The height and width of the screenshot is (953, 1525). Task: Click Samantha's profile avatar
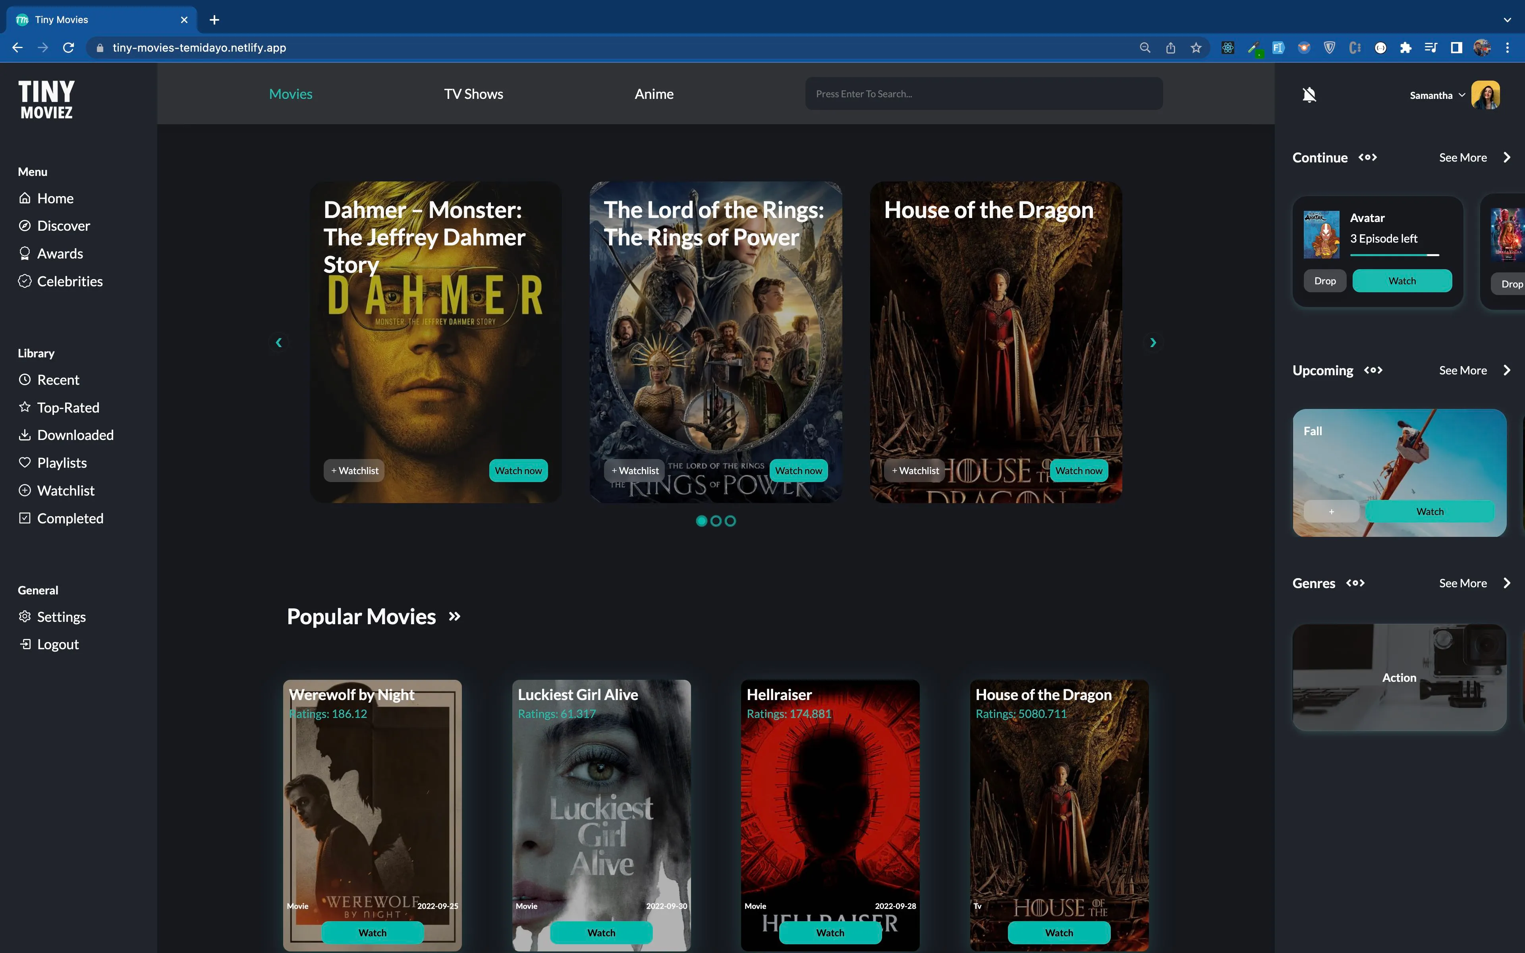[1485, 95]
